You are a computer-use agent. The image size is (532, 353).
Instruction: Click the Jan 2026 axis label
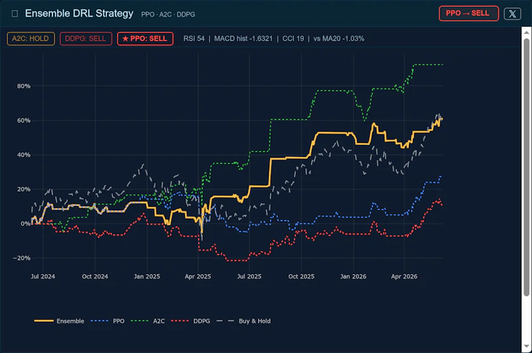pos(353,277)
